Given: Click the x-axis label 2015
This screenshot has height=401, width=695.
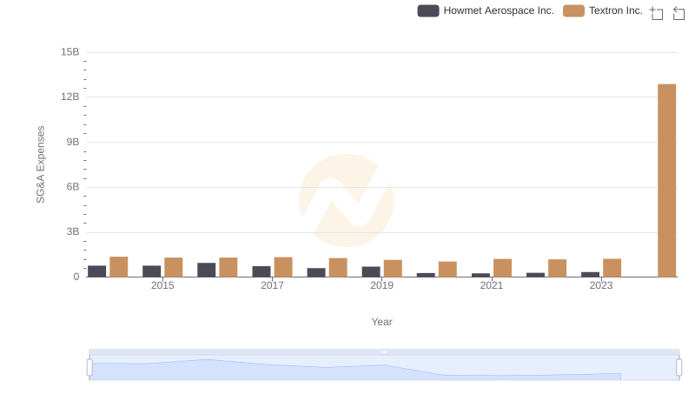Looking at the screenshot, I should pyautogui.click(x=162, y=285).
